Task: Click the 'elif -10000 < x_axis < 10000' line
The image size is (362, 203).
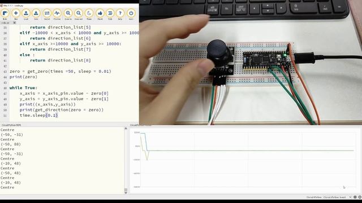Action: pos(79,33)
